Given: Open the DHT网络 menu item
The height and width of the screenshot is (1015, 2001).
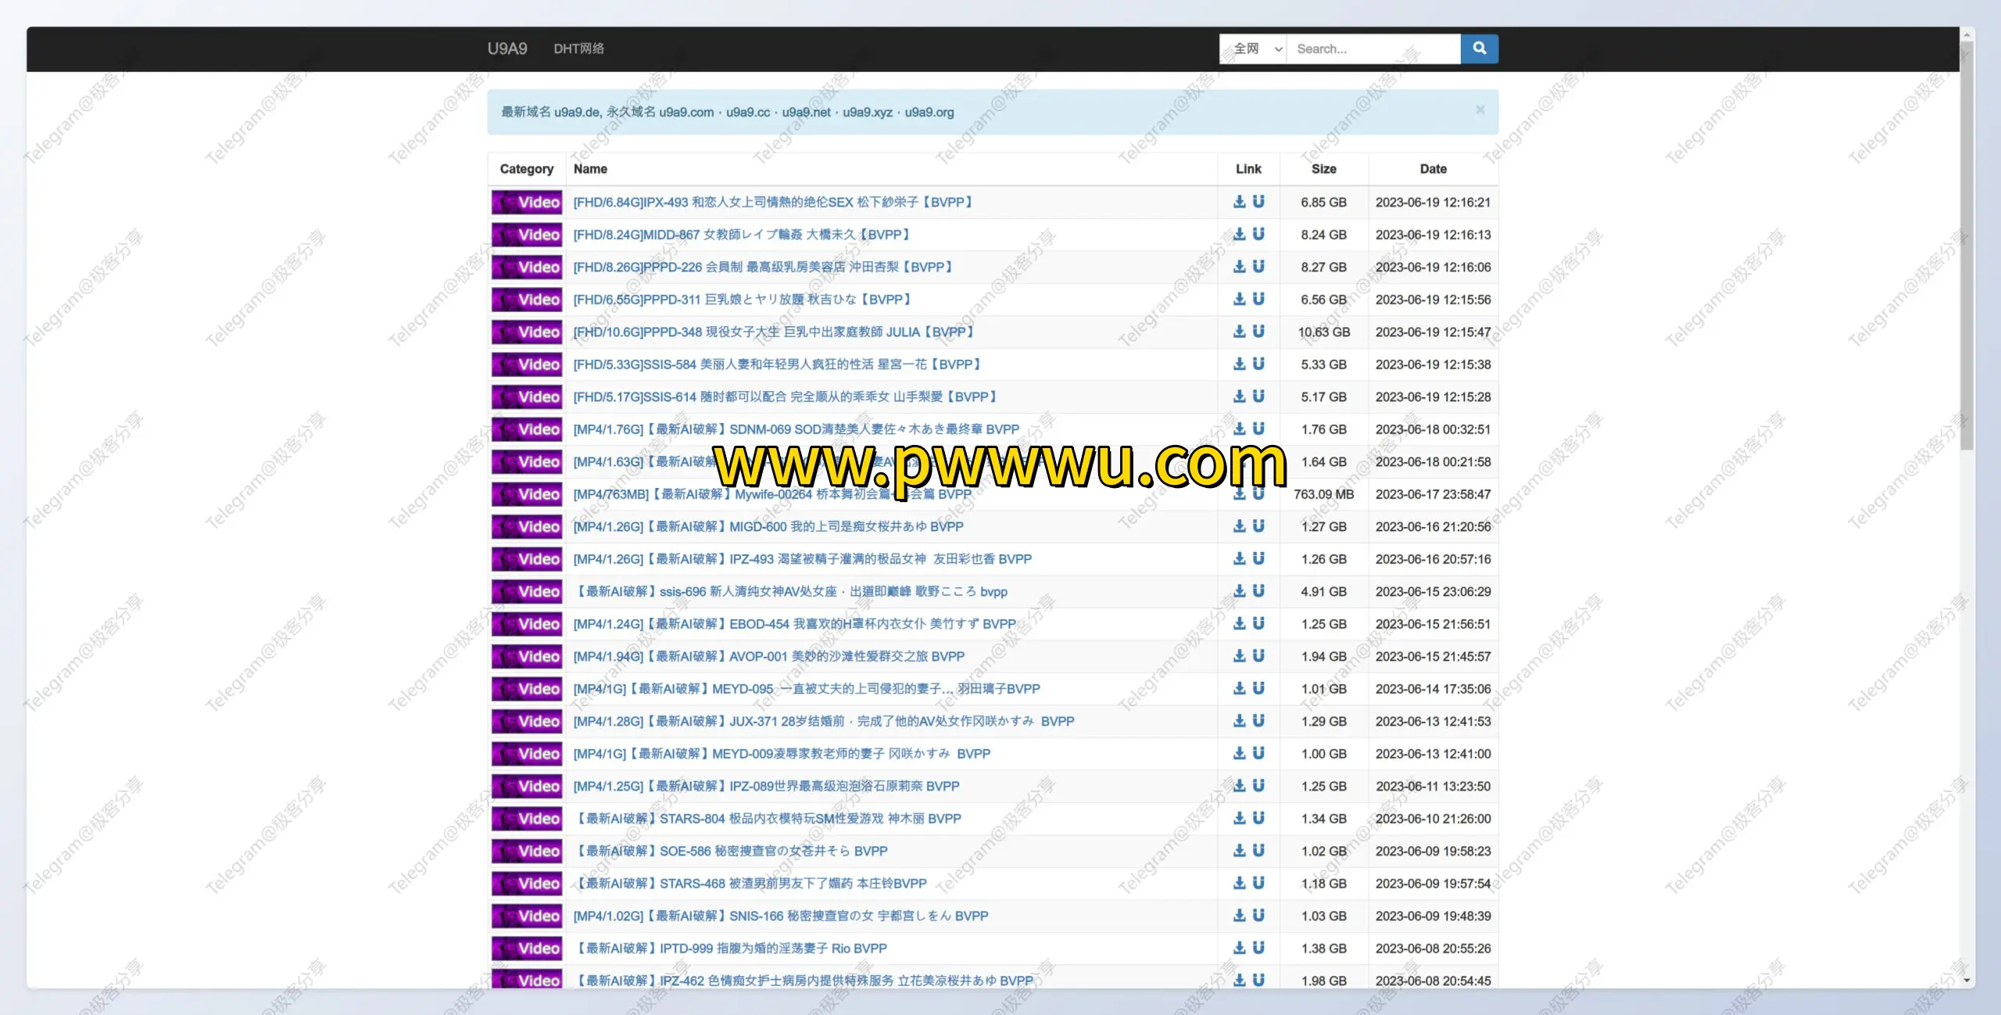Looking at the screenshot, I should (x=578, y=48).
